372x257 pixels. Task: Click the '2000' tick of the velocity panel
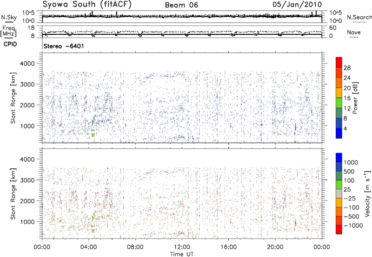pyautogui.click(x=27, y=201)
